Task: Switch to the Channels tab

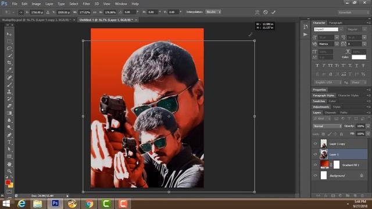Action: tap(330, 113)
